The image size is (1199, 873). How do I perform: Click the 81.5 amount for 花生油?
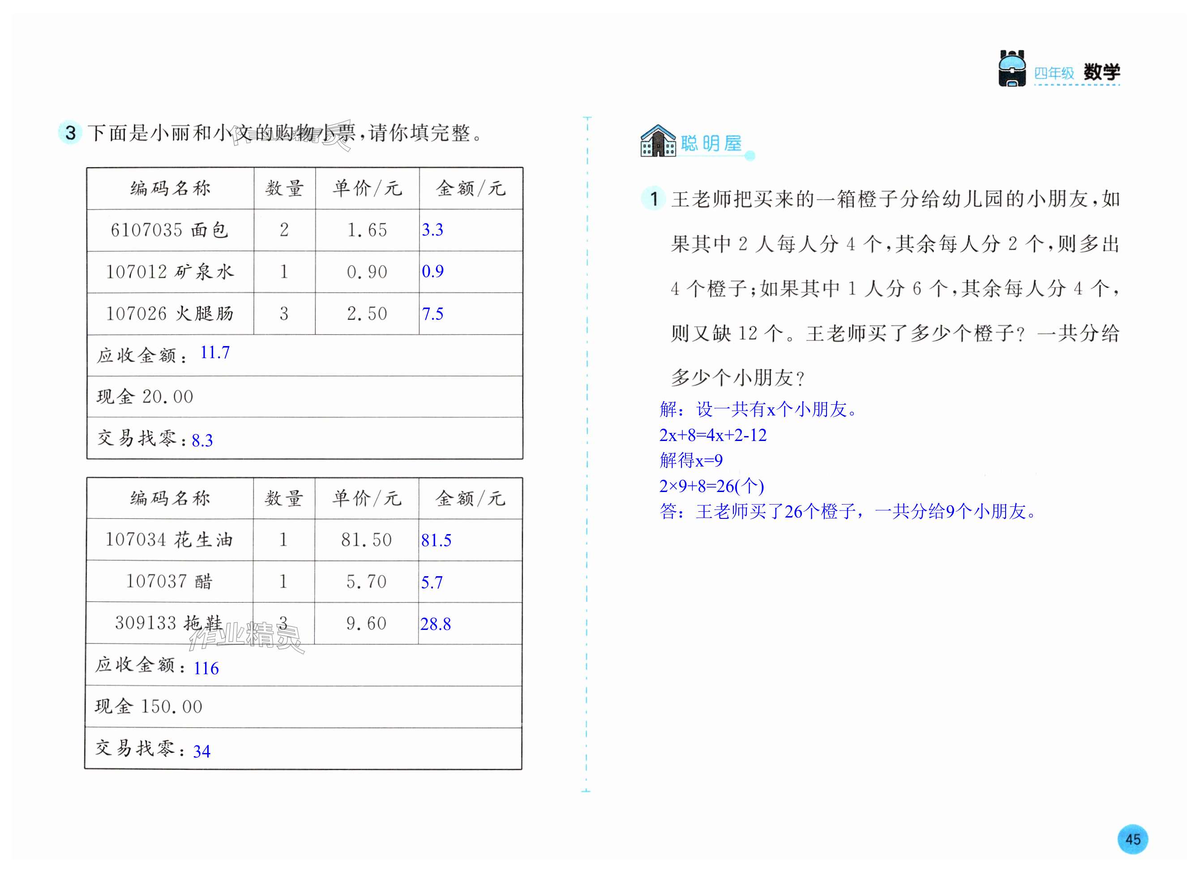[x=436, y=540]
